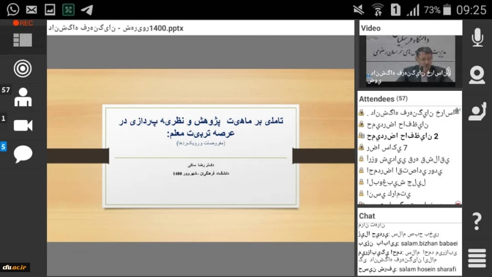Select the shared presentation slide

201,156
